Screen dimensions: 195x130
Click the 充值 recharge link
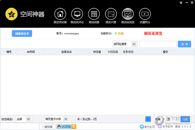(x=121, y=33)
